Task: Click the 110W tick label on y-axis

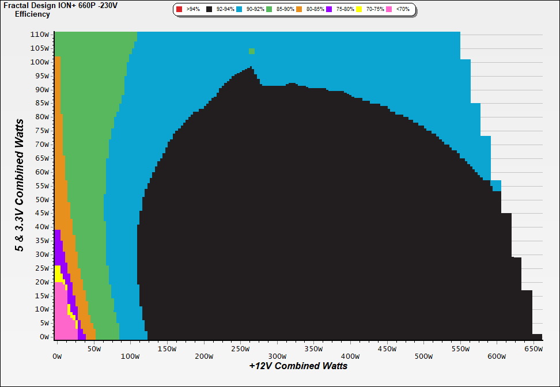Action: click(39, 34)
